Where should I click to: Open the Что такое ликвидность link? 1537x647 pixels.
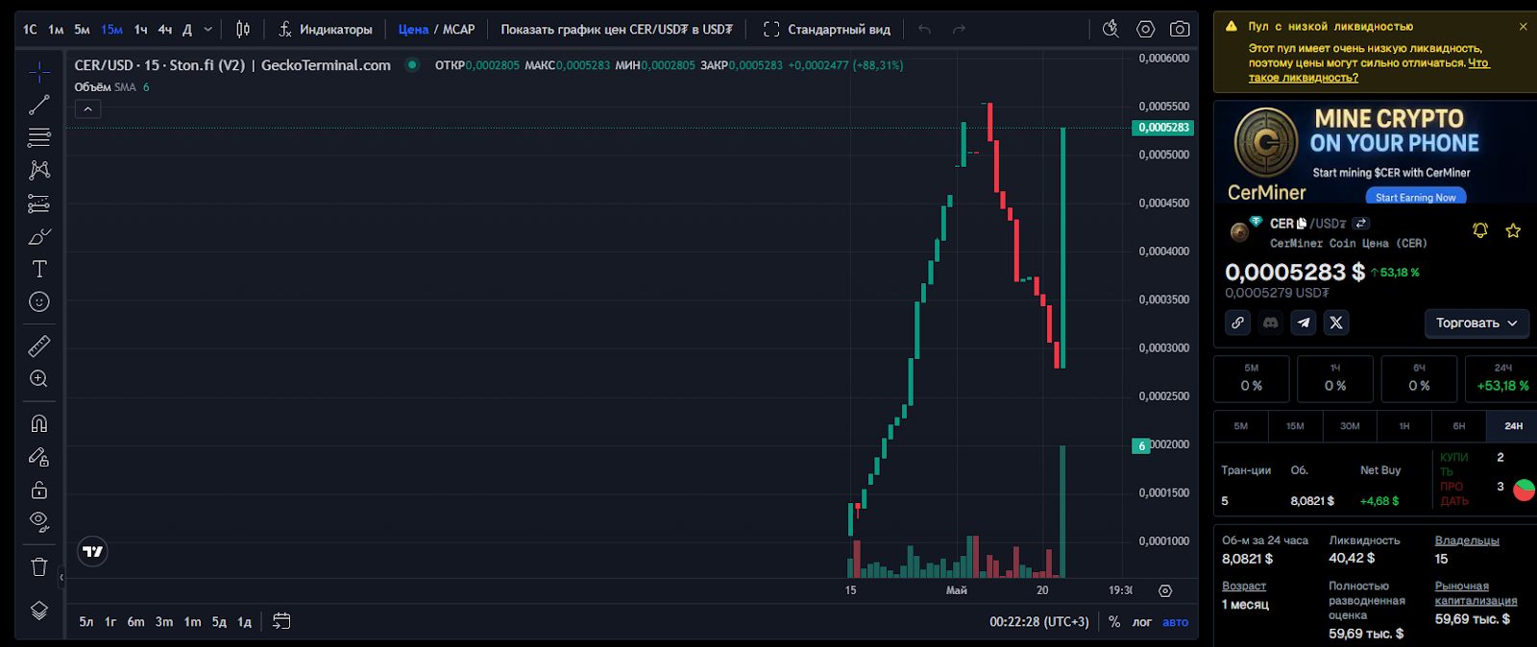click(1370, 70)
